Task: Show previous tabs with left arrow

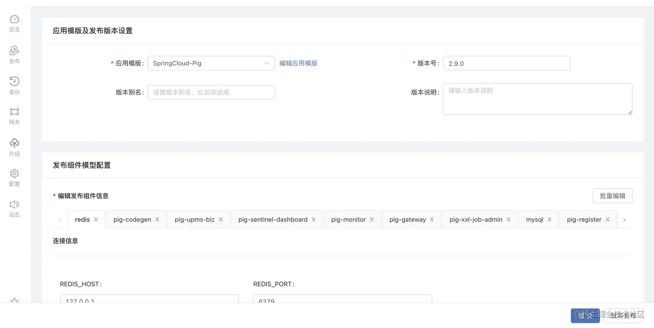Action: pos(60,220)
